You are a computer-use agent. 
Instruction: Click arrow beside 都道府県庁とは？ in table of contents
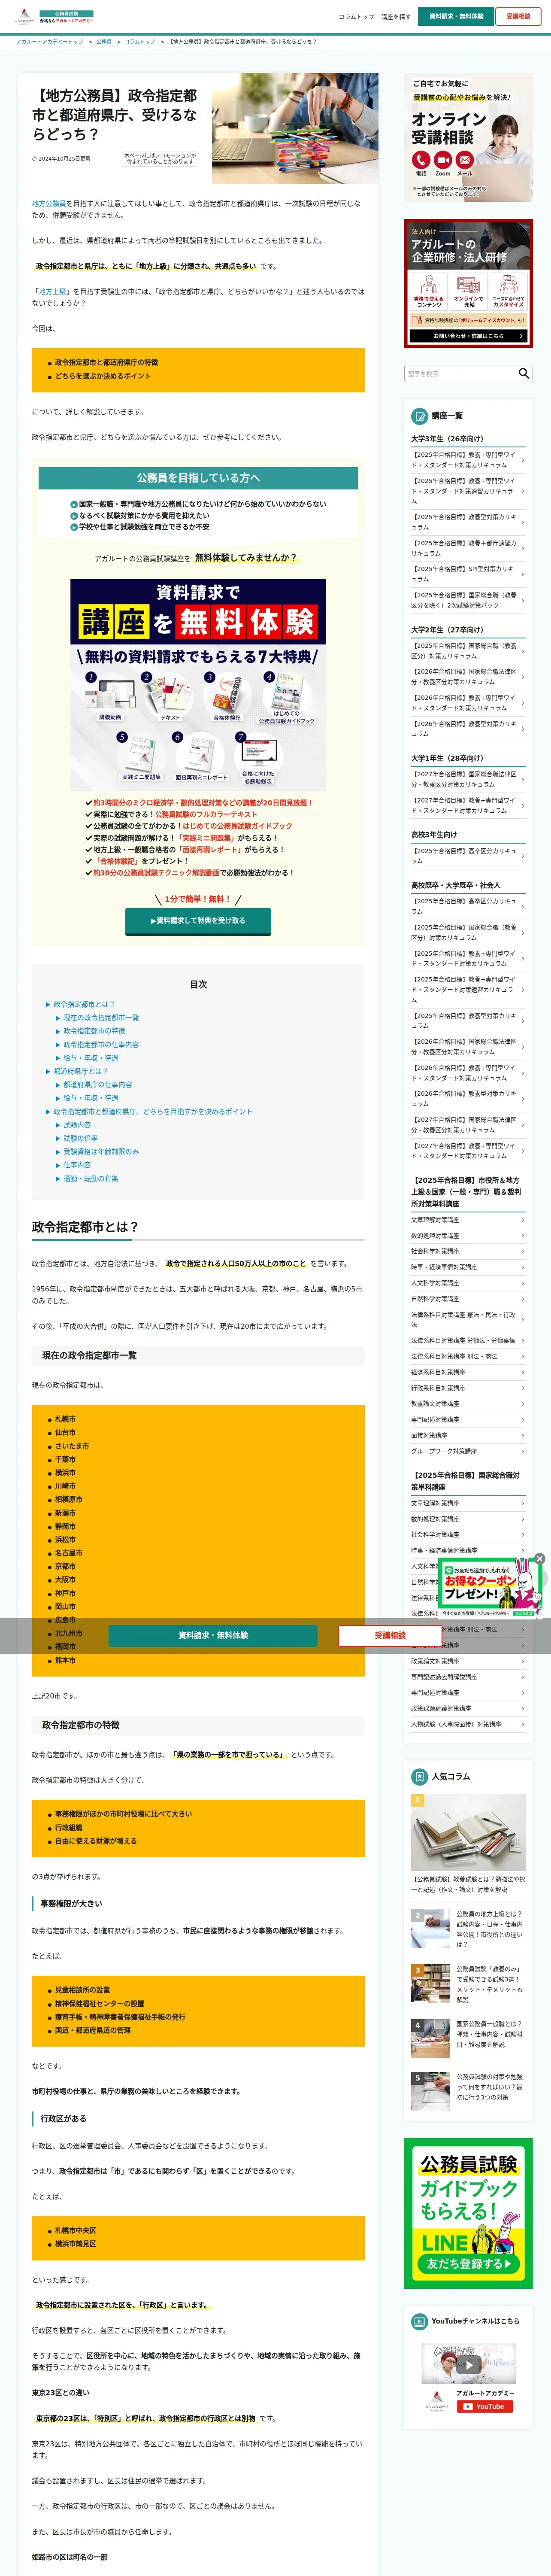click(x=47, y=1071)
